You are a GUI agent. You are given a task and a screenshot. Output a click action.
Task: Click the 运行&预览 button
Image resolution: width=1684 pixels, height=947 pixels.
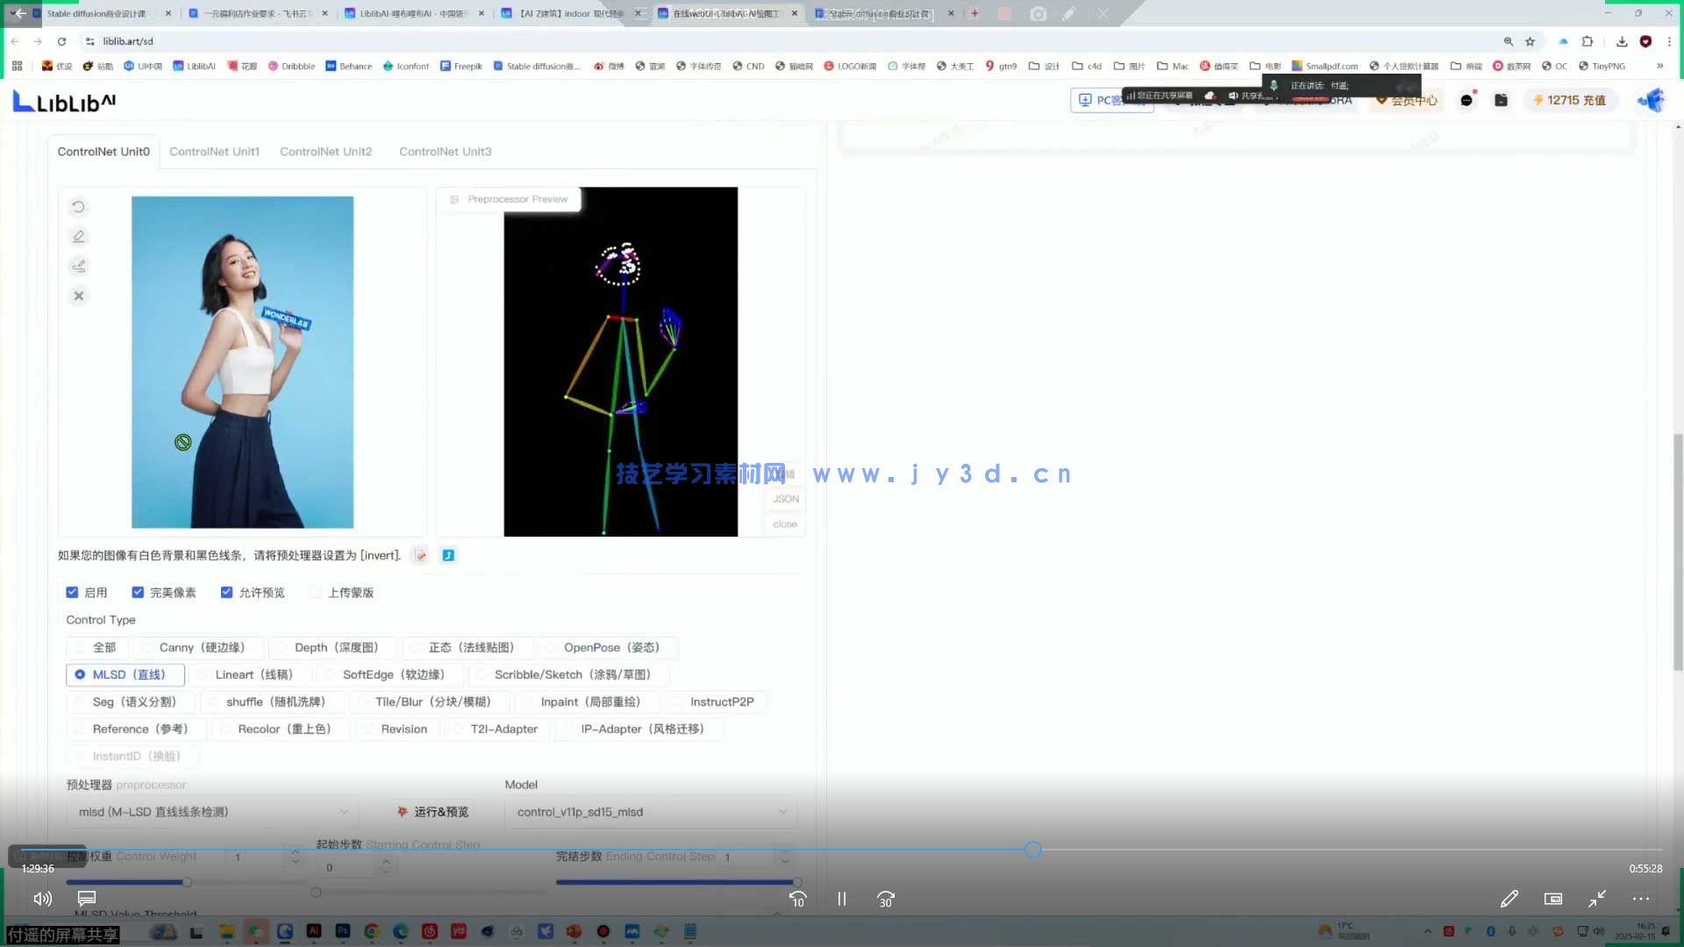[433, 812]
